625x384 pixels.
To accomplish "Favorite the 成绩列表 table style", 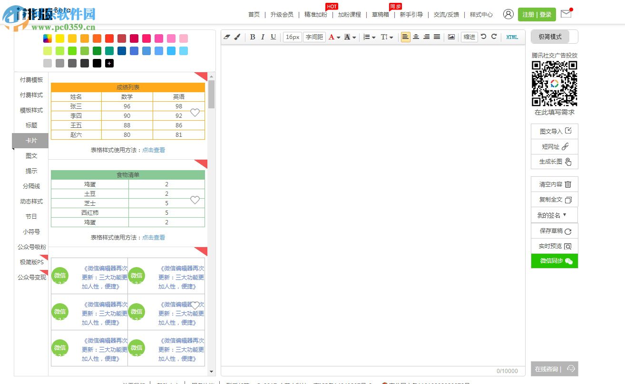I will pyautogui.click(x=195, y=113).
